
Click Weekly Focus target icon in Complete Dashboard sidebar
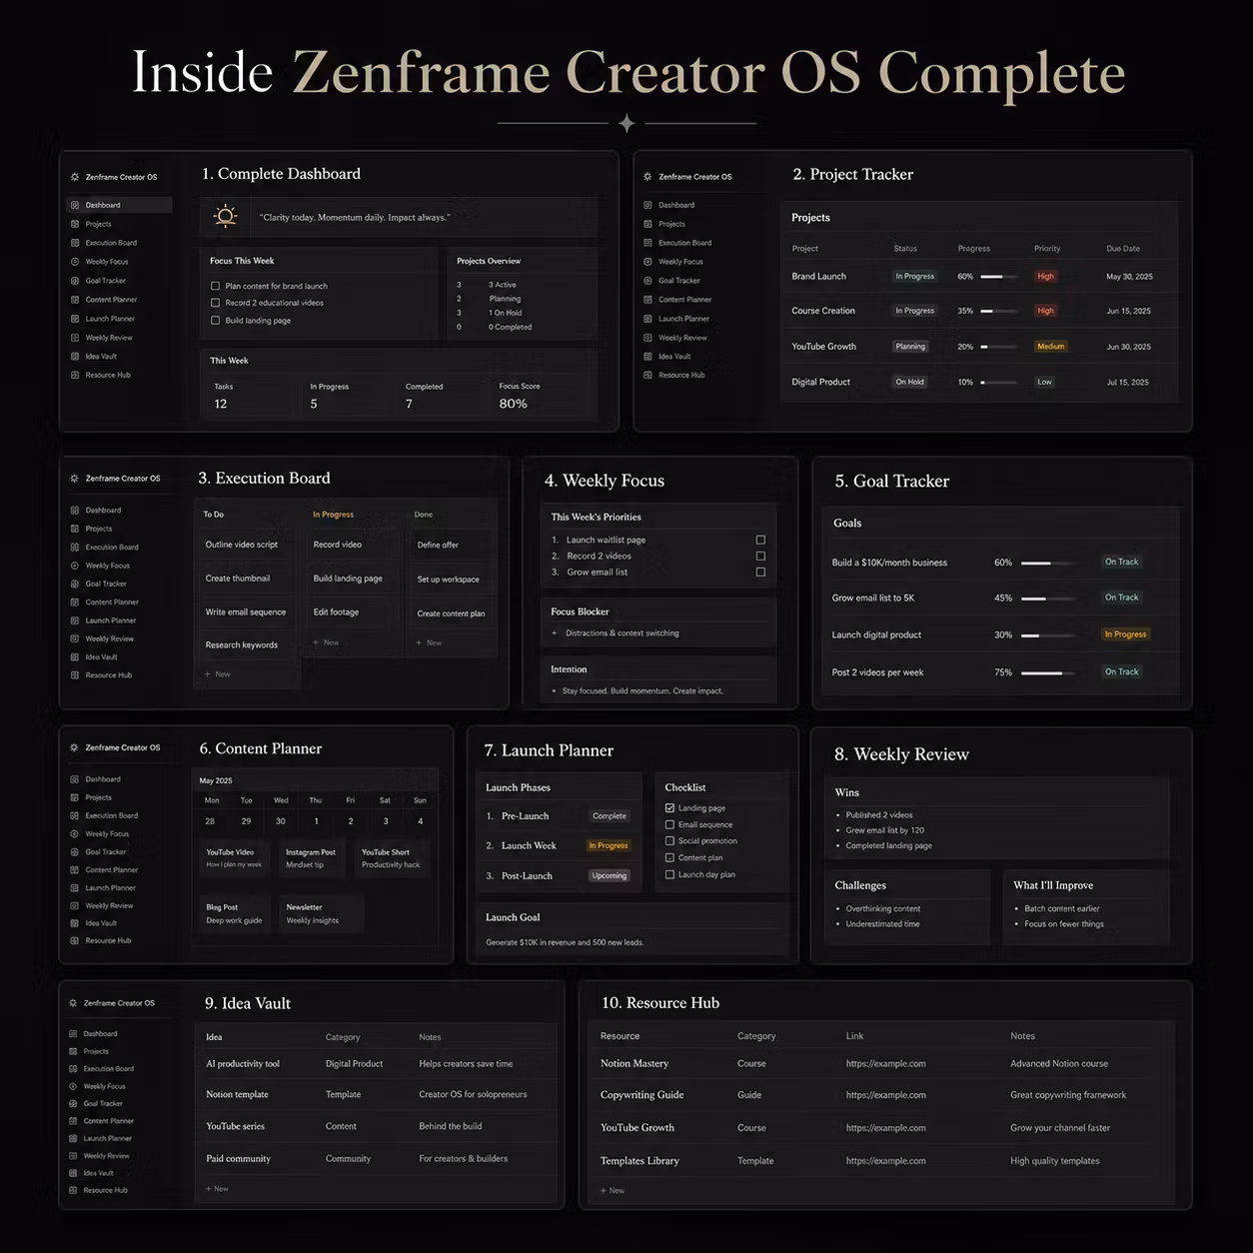click(x=75, y=262)
